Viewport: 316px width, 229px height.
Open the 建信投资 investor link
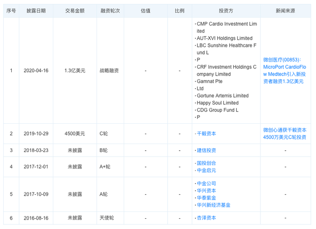click(x=206, y=150)
